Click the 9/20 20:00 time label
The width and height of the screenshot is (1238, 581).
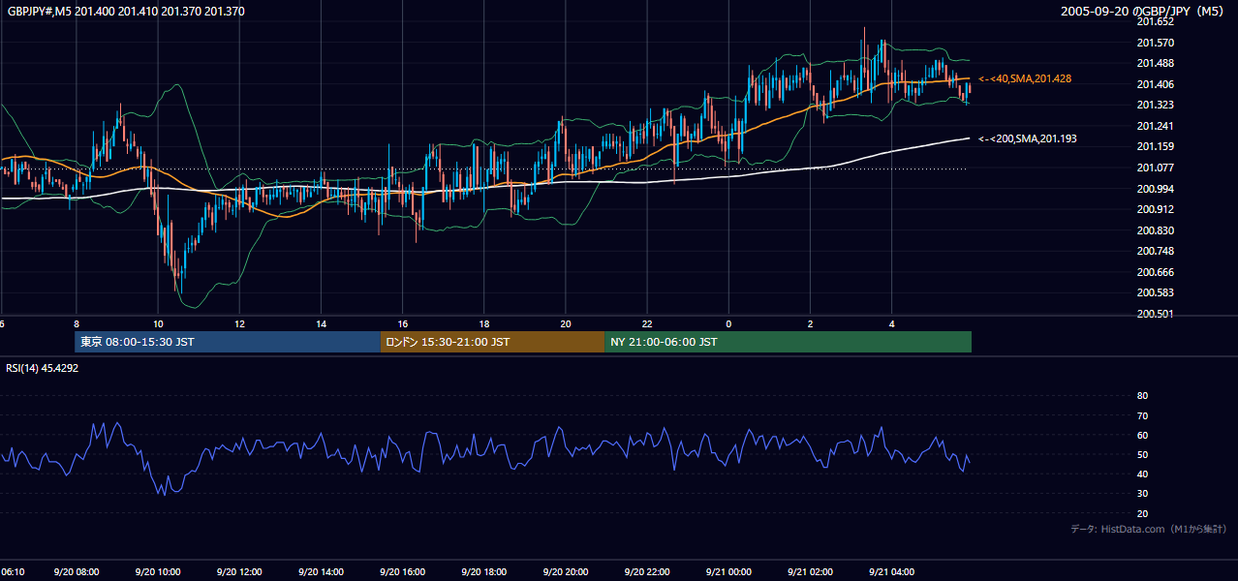[x=566, y=572]
